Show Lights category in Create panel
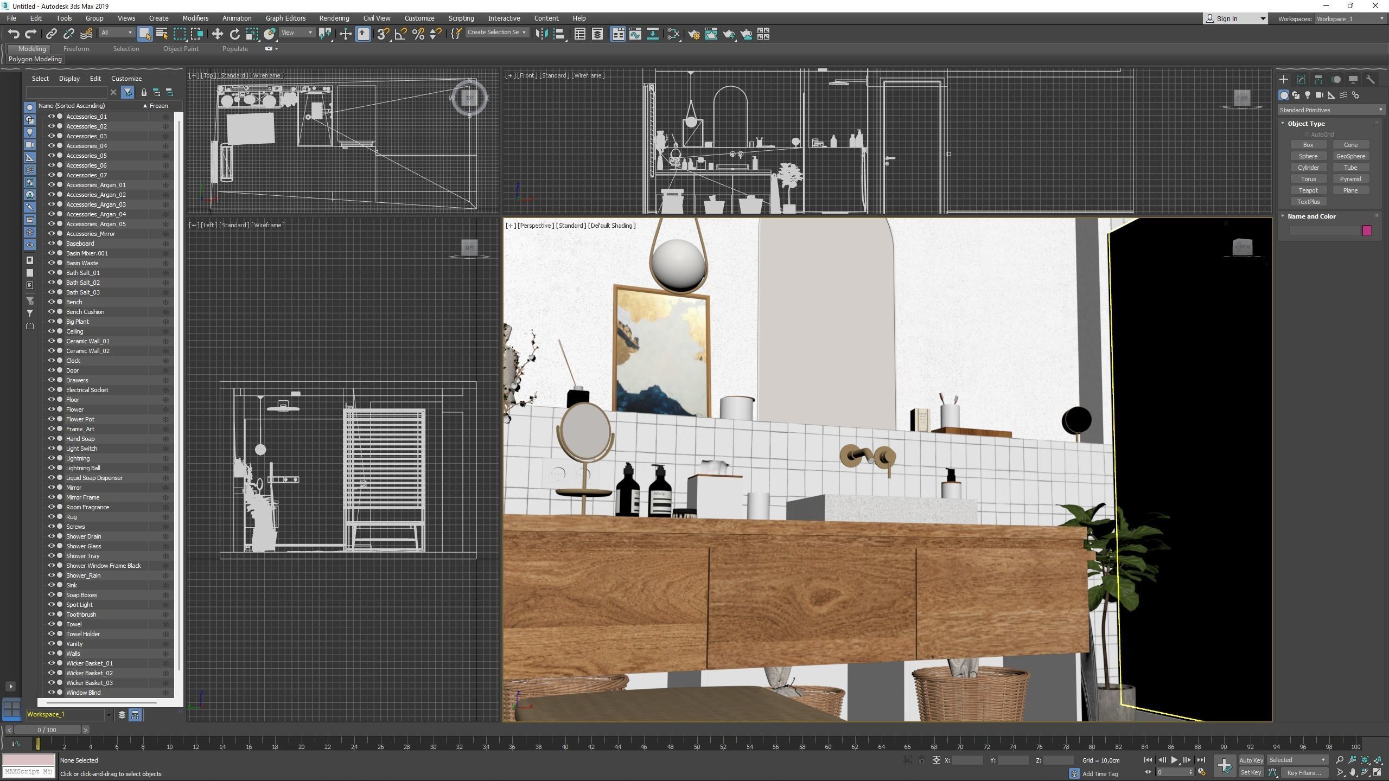The height and width of the screenshot is (781, 1389). click(1308, 95)
